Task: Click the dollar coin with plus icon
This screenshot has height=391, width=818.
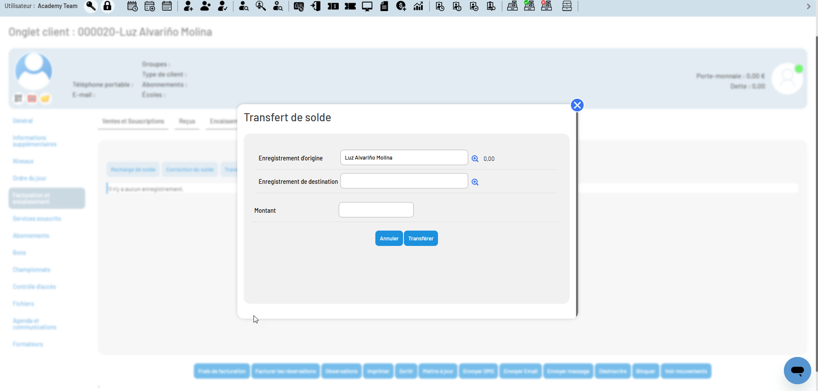Action: [401, 6]
